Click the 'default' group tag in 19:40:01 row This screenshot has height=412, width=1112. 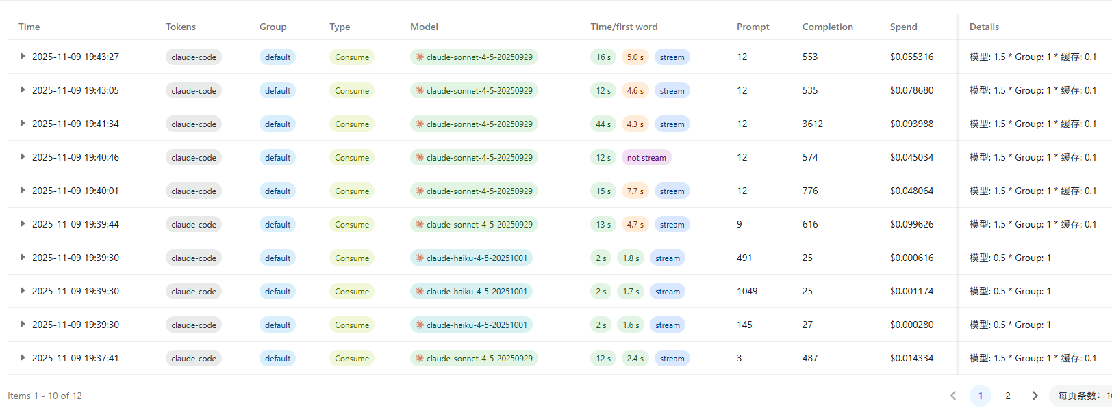coord(277,191)
